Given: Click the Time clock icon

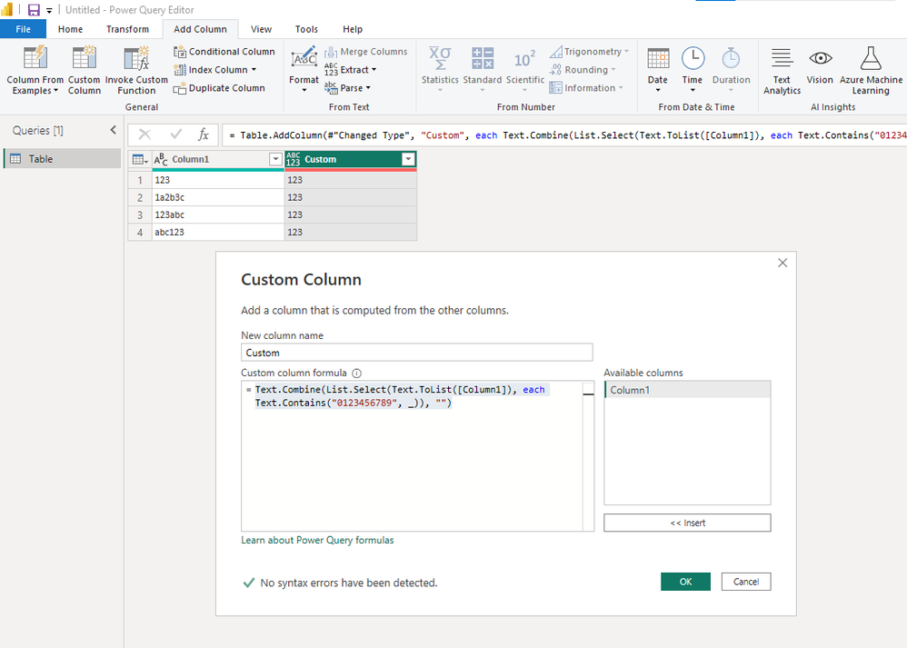Looking at the screenshot, I should pos(693,58).
